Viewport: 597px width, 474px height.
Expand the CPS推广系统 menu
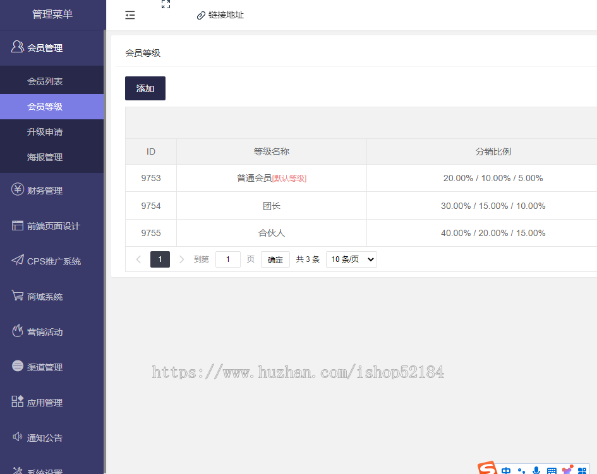(52, 261)
